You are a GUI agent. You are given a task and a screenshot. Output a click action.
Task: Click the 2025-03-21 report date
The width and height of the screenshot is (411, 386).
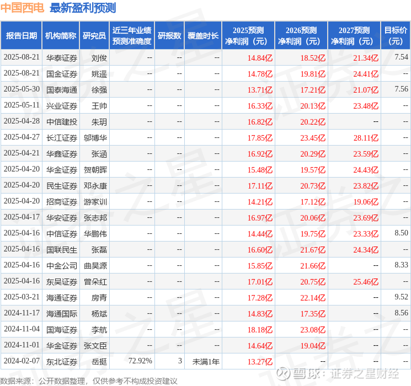(x=22, y=297)
